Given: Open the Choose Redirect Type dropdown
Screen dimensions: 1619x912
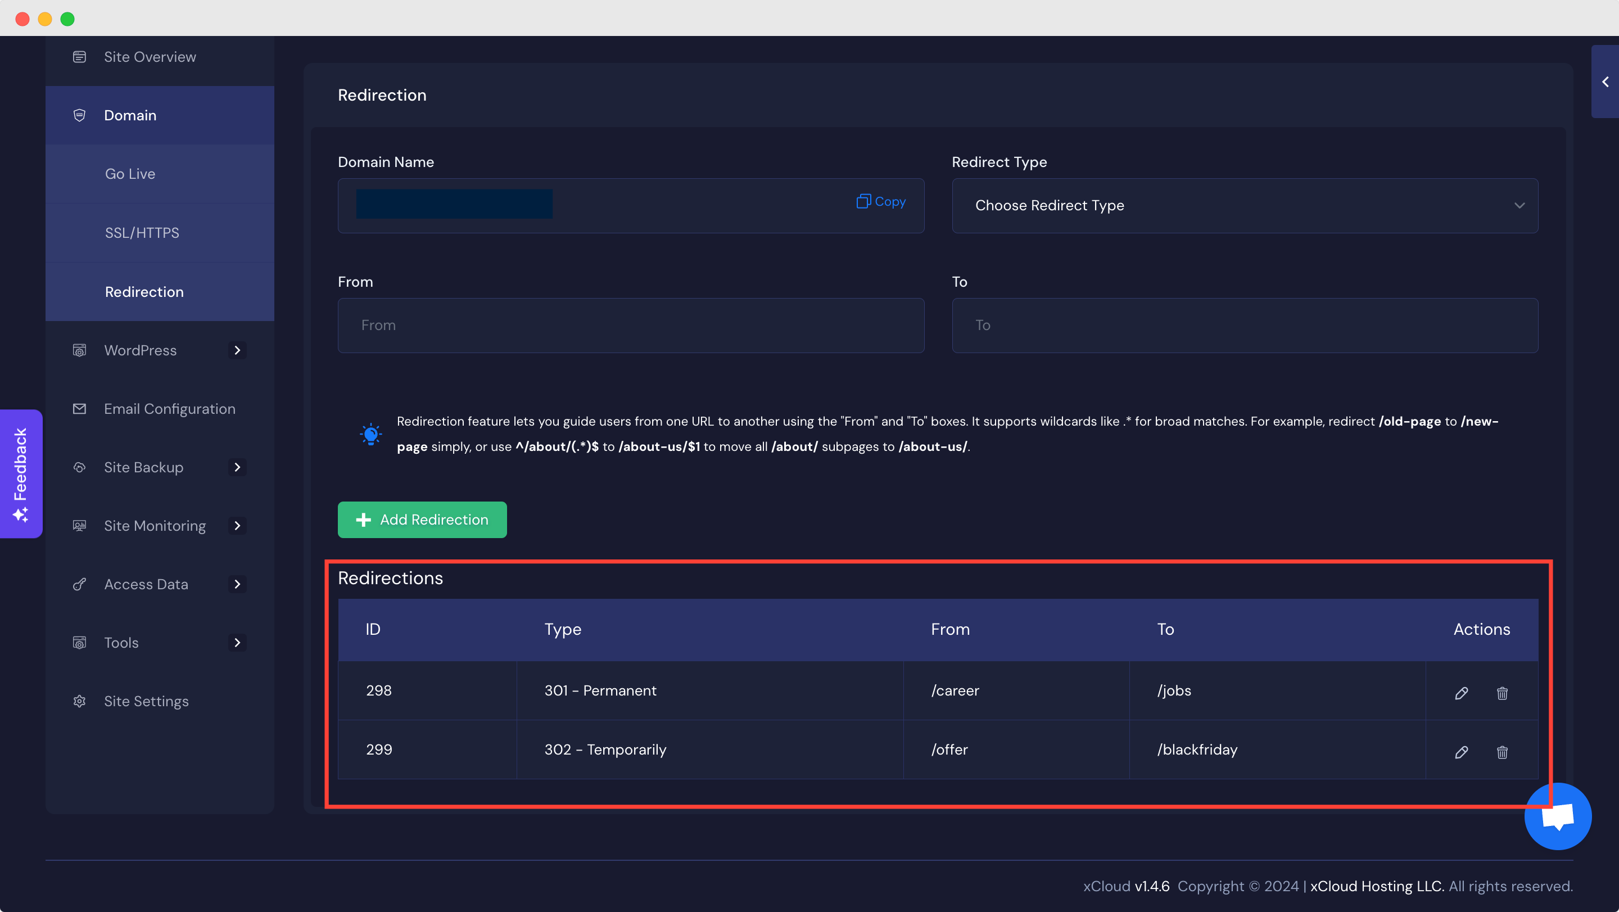Looking at the screenshot, I should [1245, 205].
